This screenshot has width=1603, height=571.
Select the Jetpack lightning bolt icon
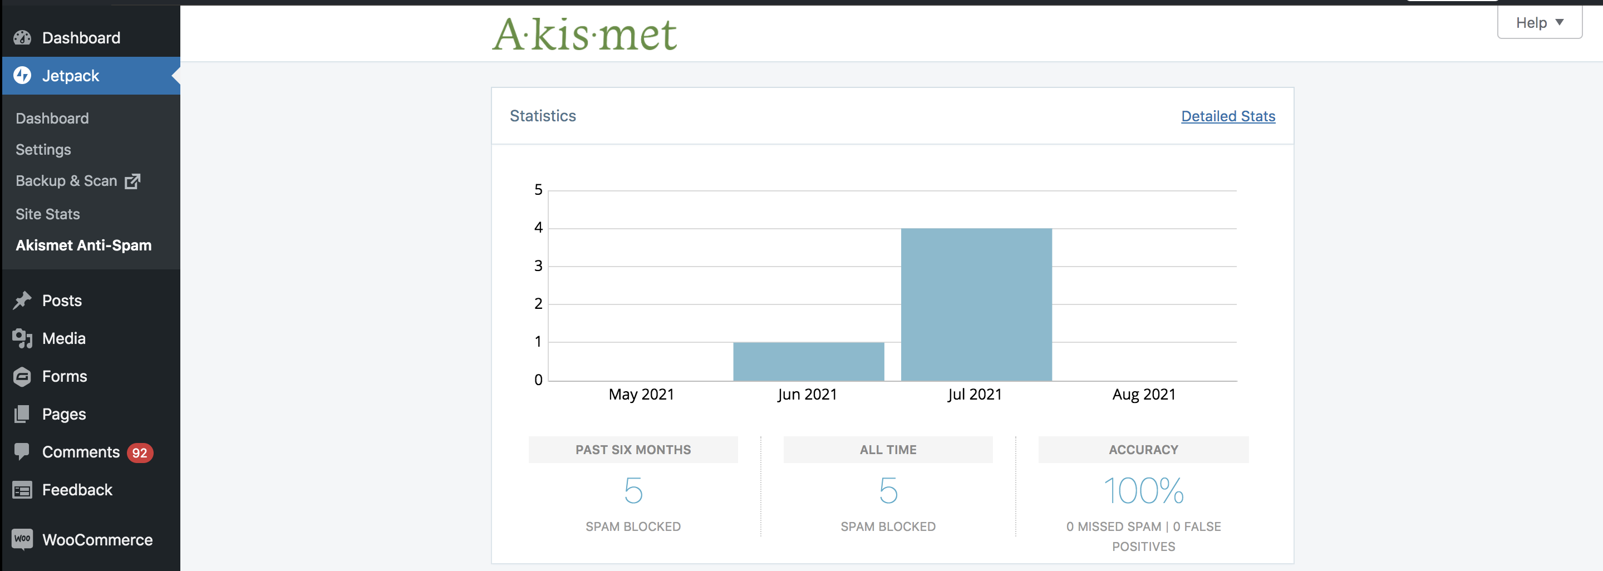(22, 75)
